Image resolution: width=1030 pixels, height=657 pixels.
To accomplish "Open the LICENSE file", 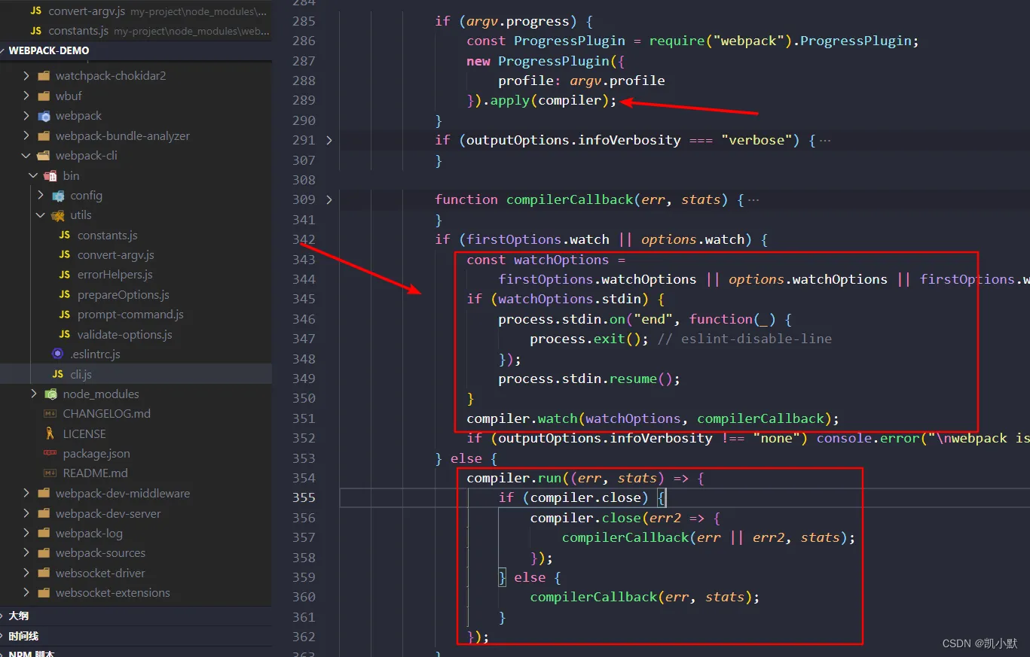I will [84, 433].
